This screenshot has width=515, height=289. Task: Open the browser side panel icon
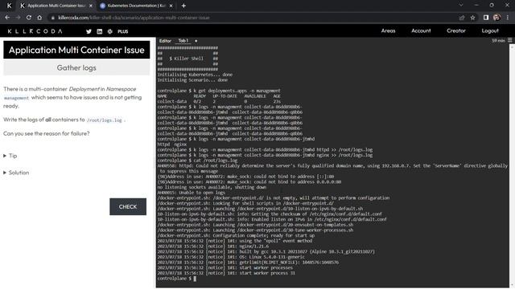tap(486, 18)
